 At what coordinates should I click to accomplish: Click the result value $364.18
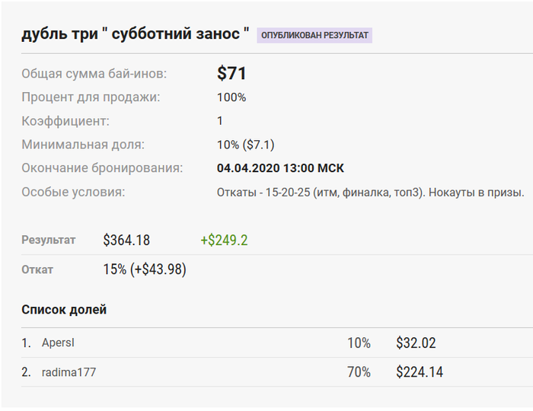tap(126, 241)
